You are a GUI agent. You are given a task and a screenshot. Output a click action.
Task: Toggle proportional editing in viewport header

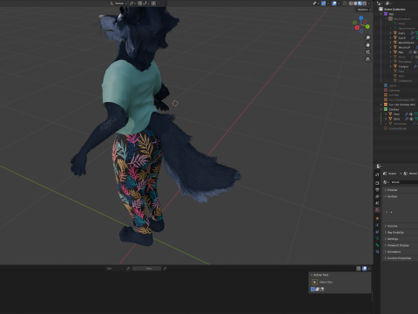pos(153,3)
